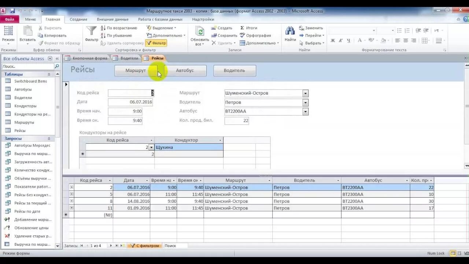The height and width of the screenshot is (264, 469).
Task: Click the Поиск box in record bar
Action: (x=175, y=246)
